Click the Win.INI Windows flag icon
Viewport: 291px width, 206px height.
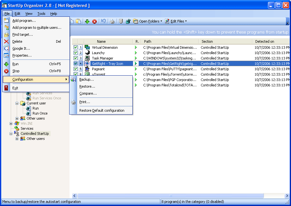[x=17, y=123]
